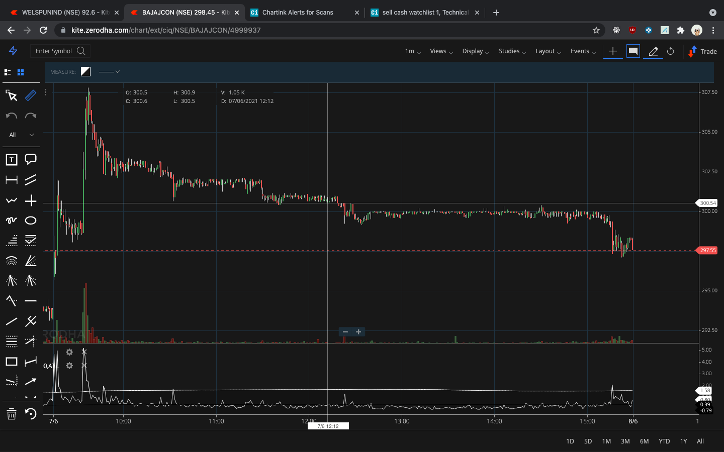Click the chart reset refresh icon
Image resolution: width=724 pixels, height=452 pixels.
[671, 51]
